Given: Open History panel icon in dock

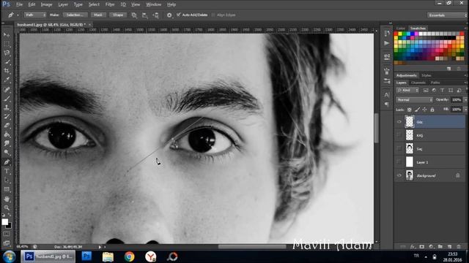Looking at the screenshot, I should 387,33.
